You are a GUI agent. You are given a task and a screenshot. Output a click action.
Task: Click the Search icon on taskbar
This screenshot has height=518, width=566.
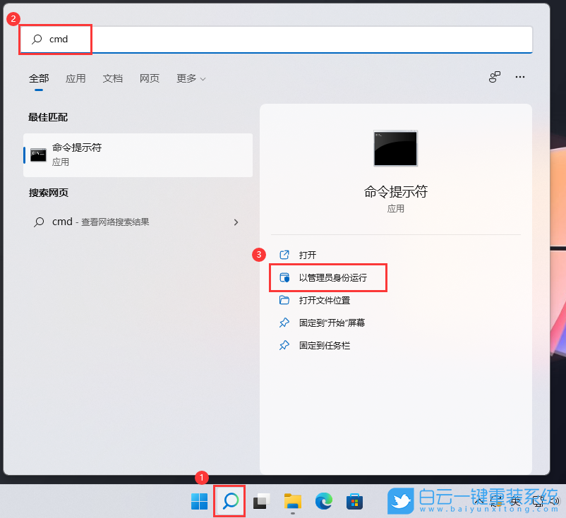tap(228, 502)
